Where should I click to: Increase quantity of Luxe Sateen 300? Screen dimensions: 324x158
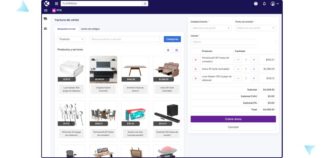click(254, 78)
